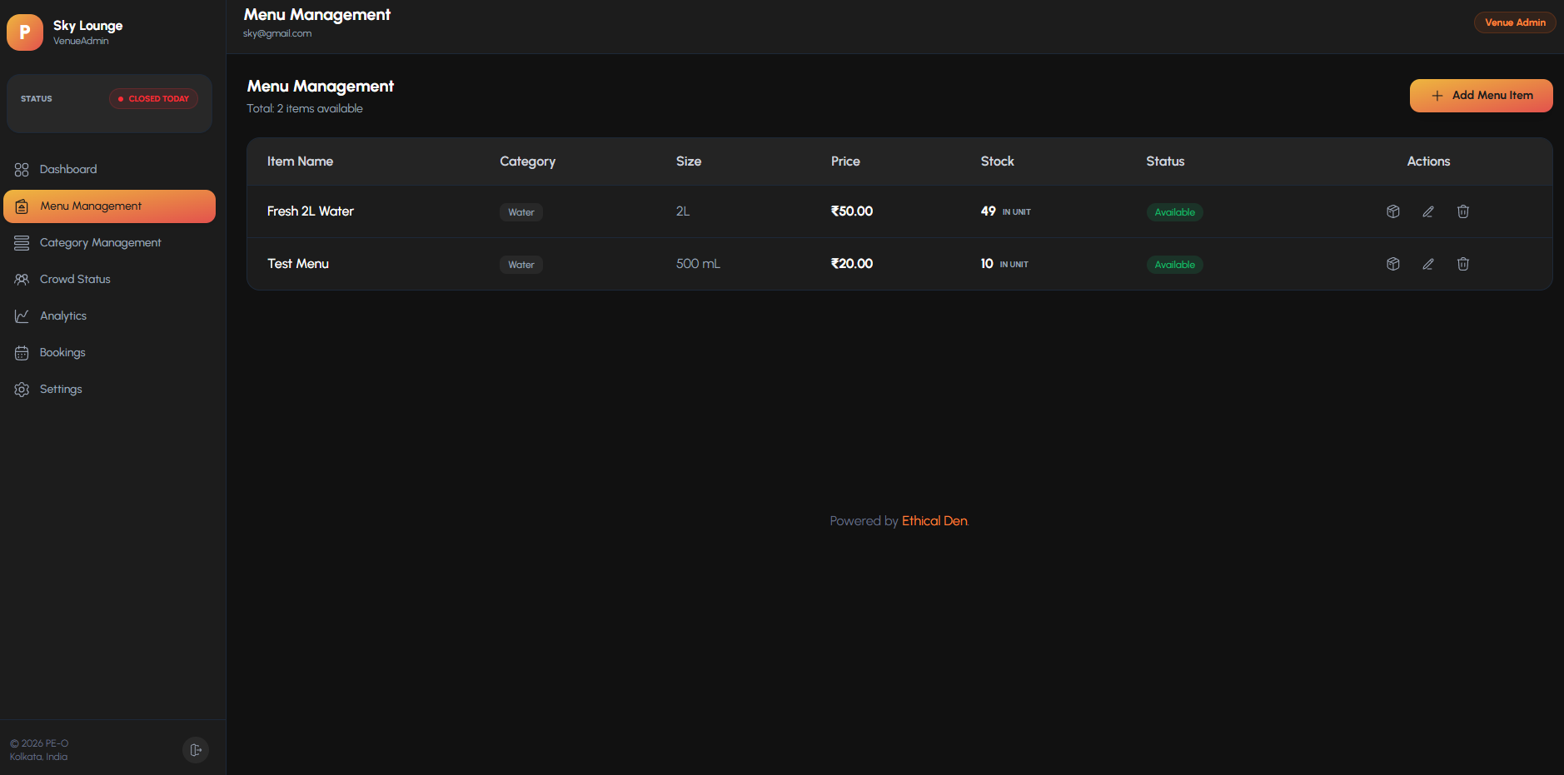Go to Category Management
1564x775 pixels.
[109, 243]
